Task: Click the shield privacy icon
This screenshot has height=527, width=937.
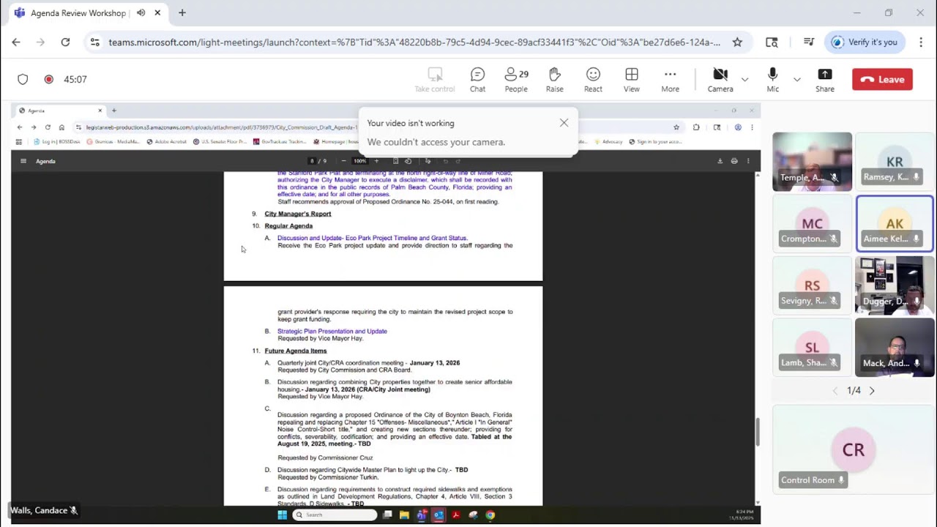Action: [x=23, y=79]
